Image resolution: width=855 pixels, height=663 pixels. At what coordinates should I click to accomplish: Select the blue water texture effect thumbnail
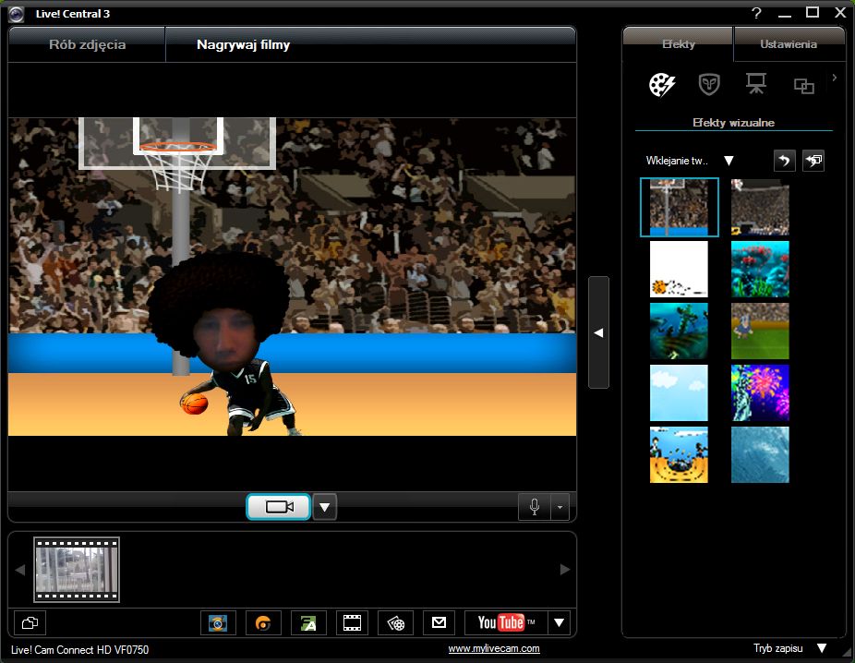coord(760,454)
